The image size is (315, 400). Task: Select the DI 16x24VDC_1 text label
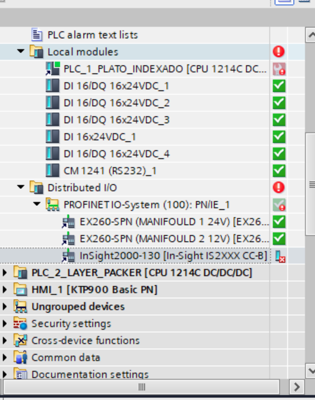[x=100, y=137]
